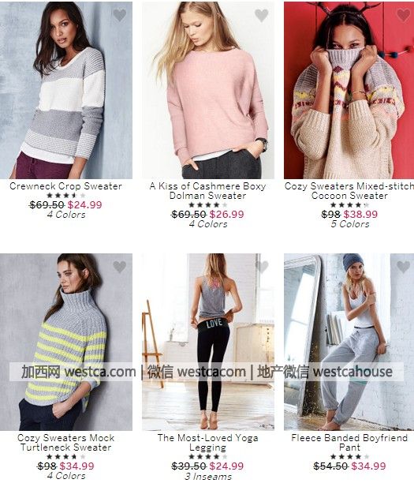Open Cocoon Sweater product photo

pyautogui.click(x=349, y=90)
